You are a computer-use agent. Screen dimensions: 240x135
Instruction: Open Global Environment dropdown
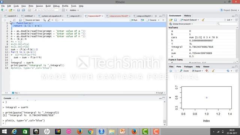(x=181, y=24)
